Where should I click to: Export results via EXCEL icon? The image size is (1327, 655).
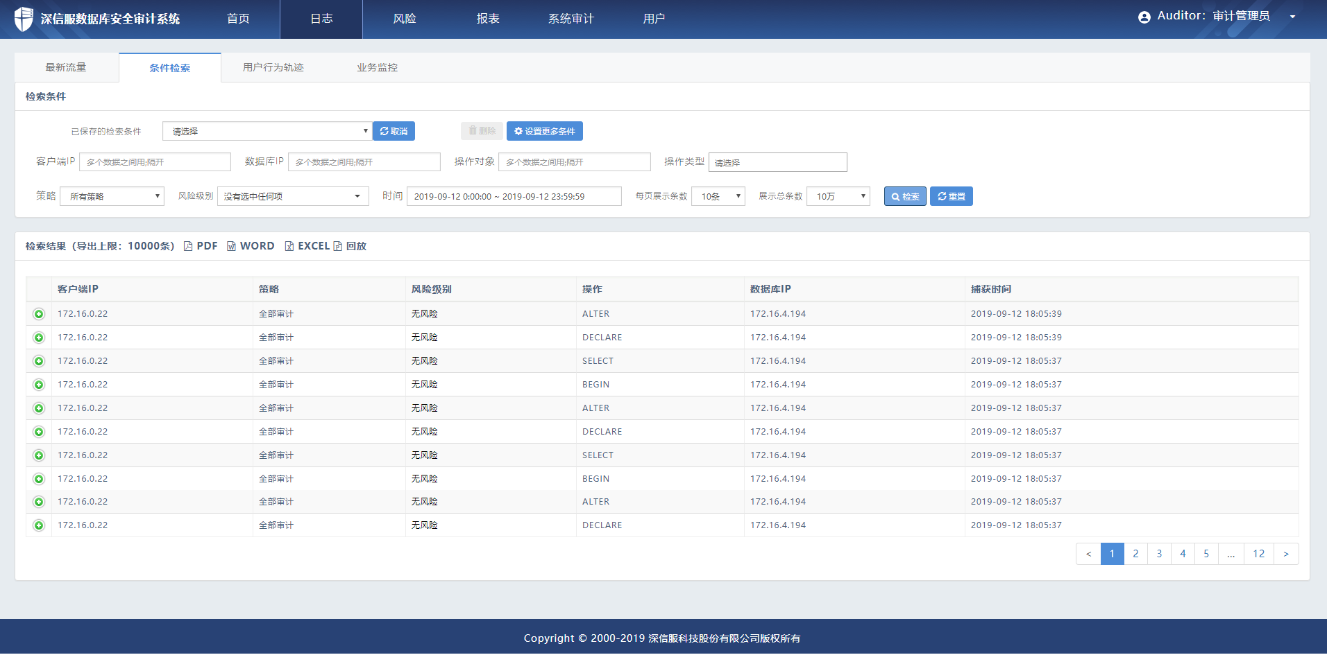pos(289,246)
